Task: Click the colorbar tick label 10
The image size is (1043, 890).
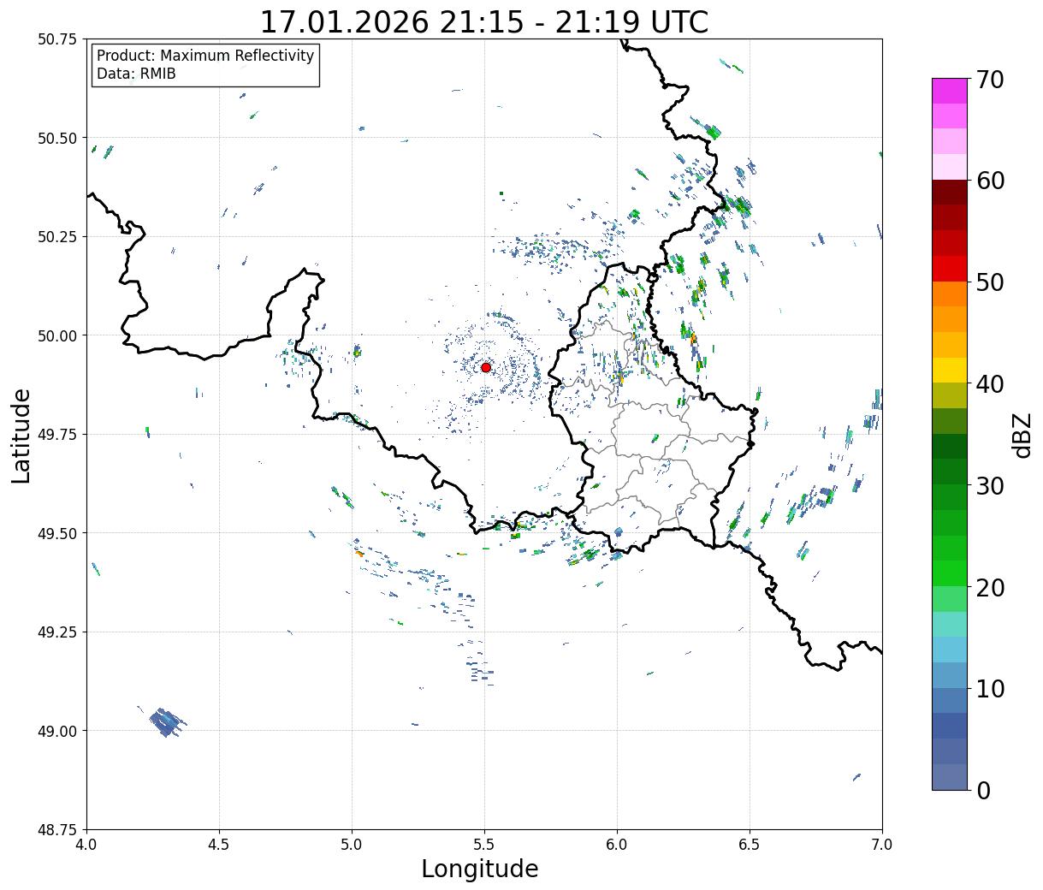Action: click(x=990, y=689)
